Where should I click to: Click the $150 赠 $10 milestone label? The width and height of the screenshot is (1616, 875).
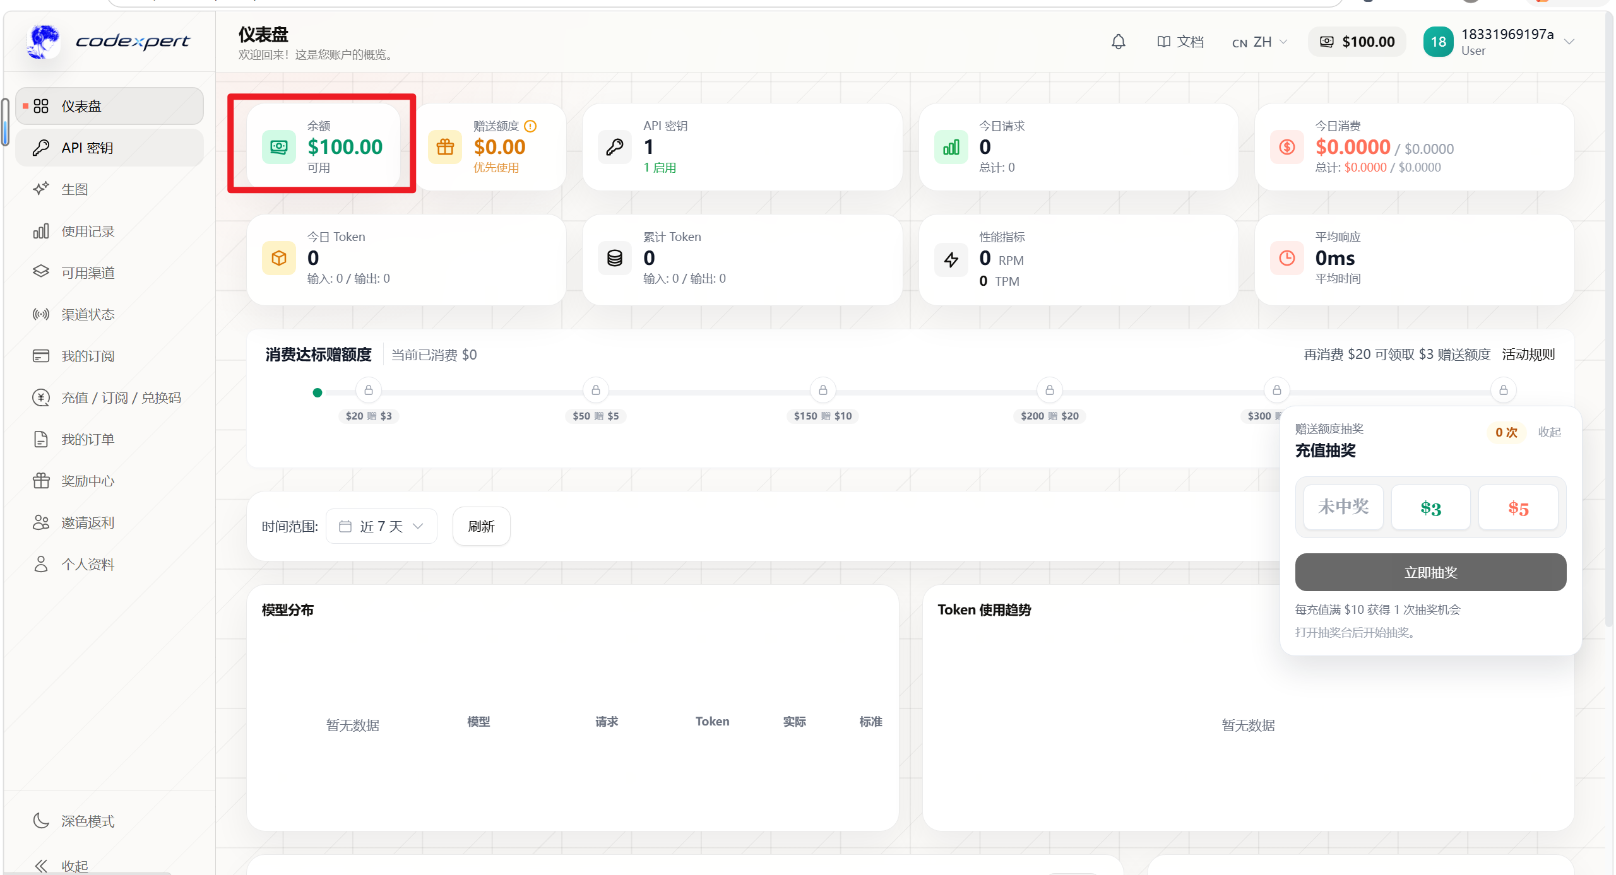click(x=823, y=416)
